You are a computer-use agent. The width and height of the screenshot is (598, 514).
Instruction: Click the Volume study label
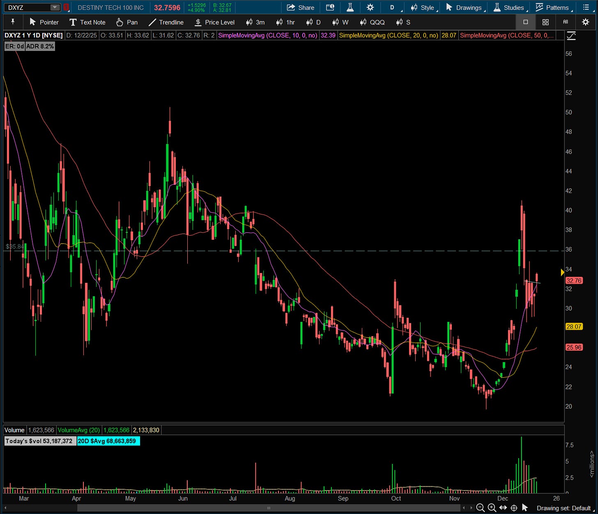coord(14,430)
